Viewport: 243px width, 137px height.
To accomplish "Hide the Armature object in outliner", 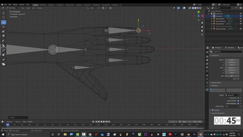I will 241,16.
